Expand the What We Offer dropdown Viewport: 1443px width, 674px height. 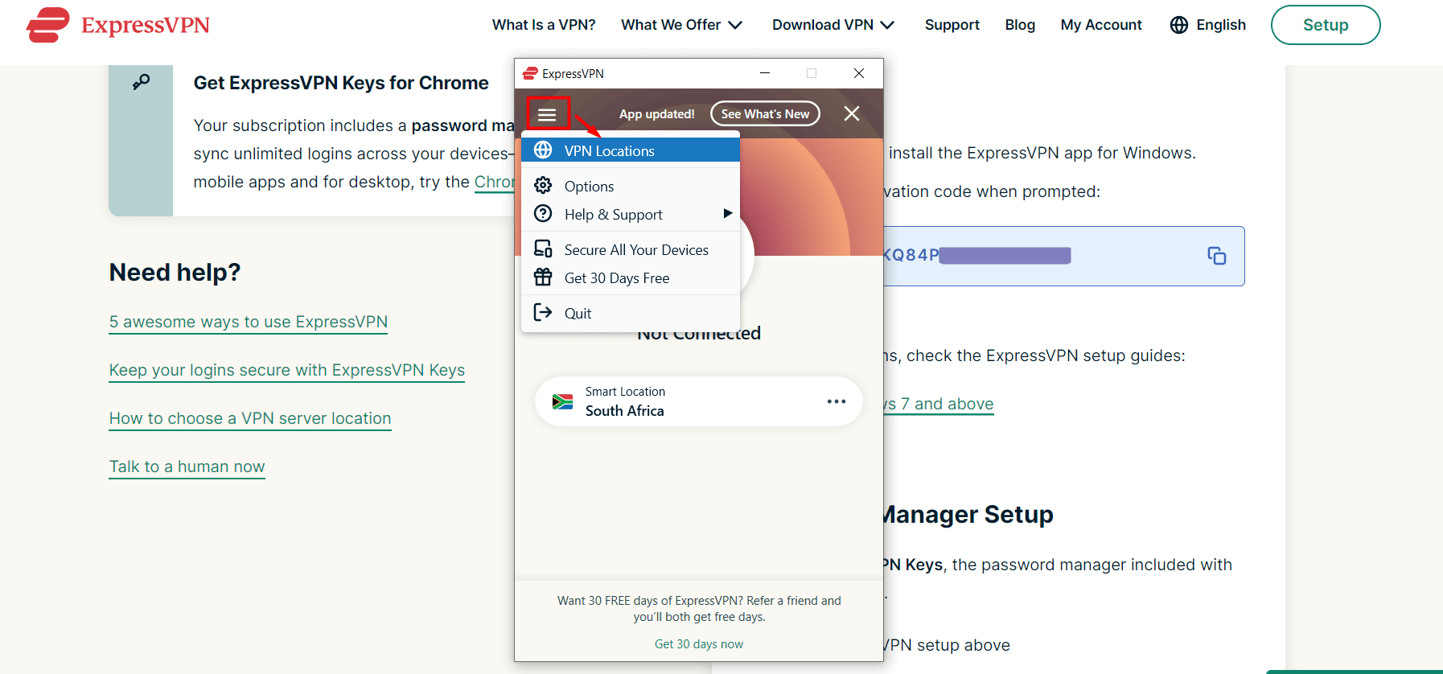pyautogui.click(x=680, y=25)
